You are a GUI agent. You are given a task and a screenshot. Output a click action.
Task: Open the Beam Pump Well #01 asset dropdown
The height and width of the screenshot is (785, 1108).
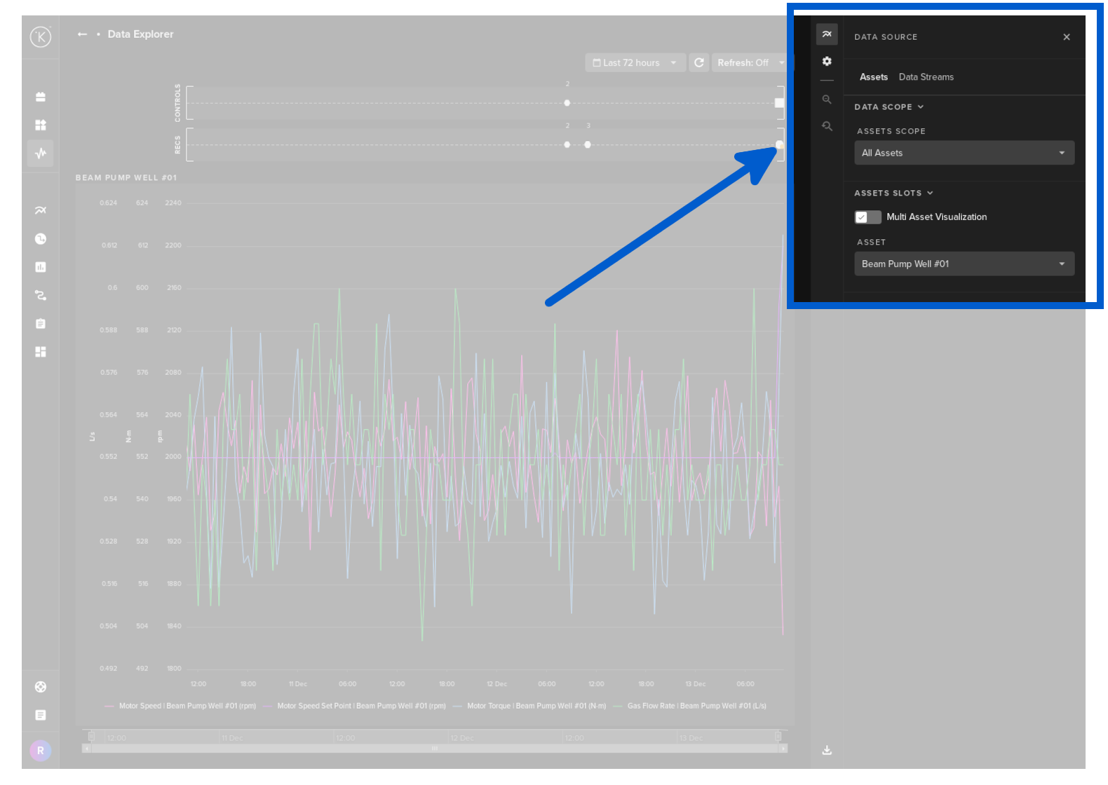[964, 264]
